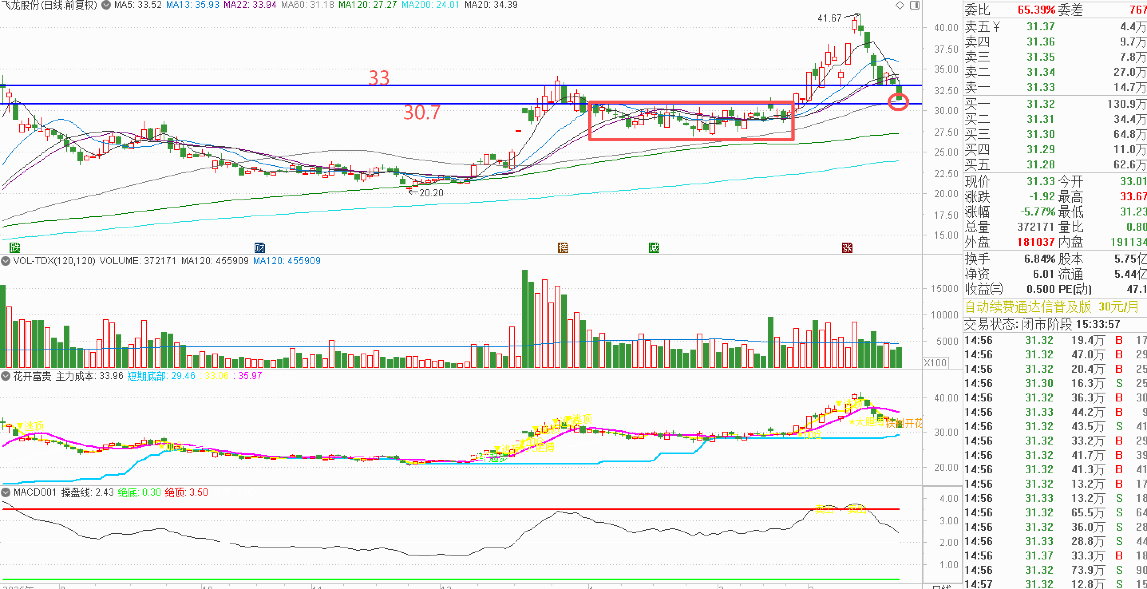
Task: Open the main chart MA indicator dropdown
Action: [106, 5]
